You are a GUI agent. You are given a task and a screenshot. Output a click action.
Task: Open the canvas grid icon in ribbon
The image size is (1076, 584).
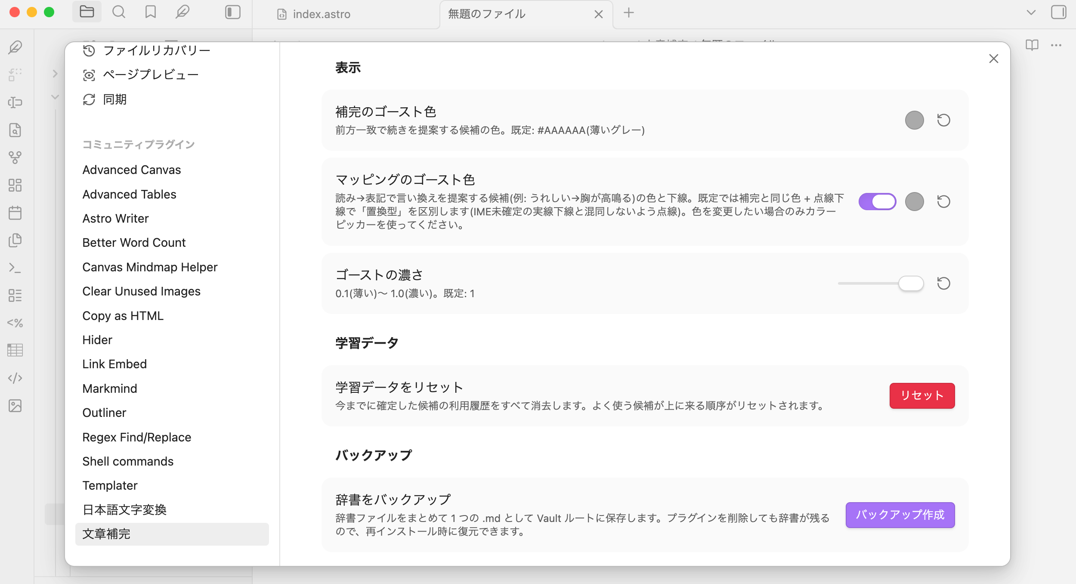pos(15,185)
